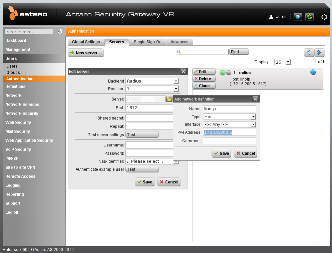
Task: Open folder icon next to Server field
Action: point(169,99)
